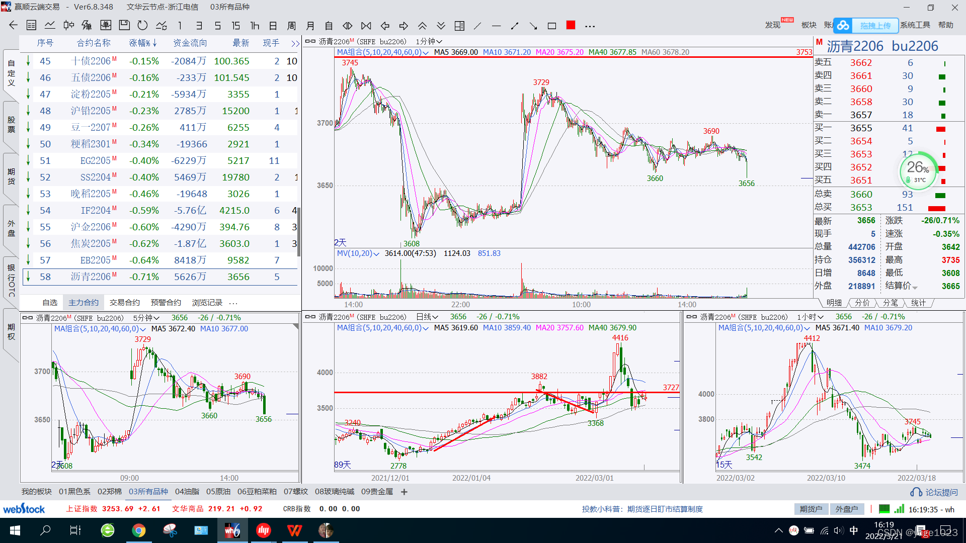The height and width of the screenshot is (543, 966).
Task: Expand MA组合 dropdown in the daily chart
Action: click(x=426, y=328)
